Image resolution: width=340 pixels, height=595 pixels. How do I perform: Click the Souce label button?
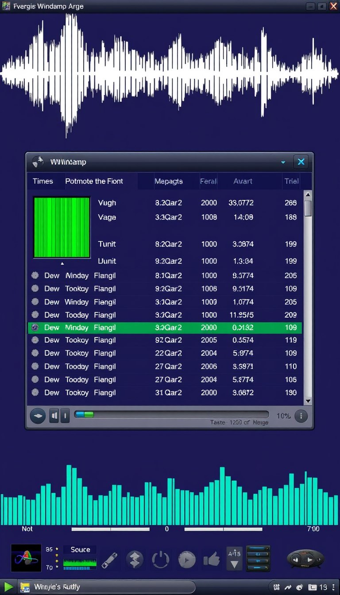(80, 549)
